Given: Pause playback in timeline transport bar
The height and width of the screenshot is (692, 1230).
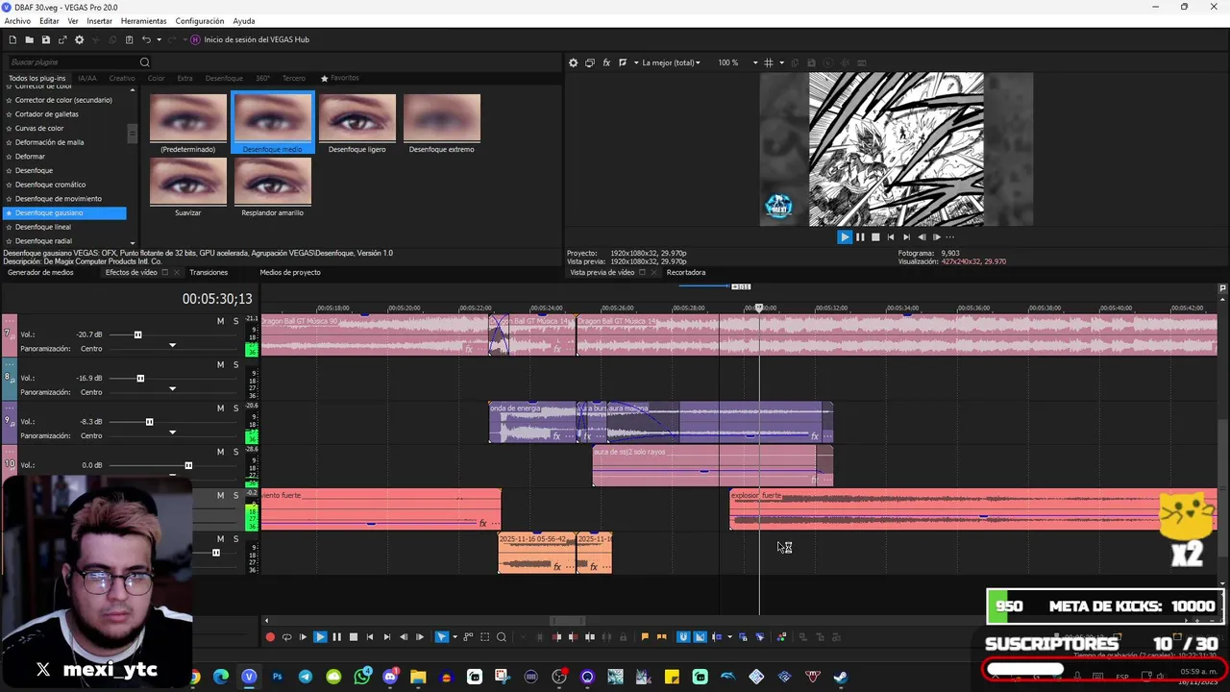Looking at the screenshot, I should pos(336,636).
